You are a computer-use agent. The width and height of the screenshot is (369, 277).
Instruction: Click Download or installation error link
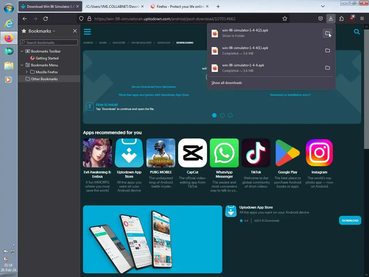(x=290, y=95)
